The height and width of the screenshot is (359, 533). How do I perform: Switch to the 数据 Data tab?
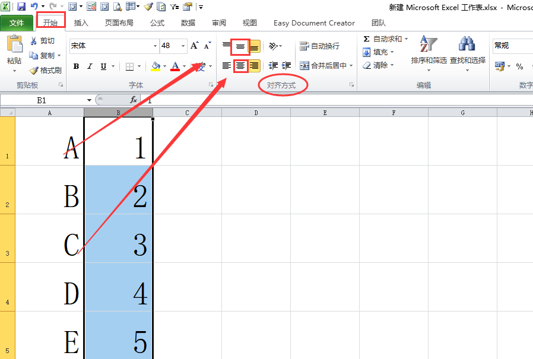tap(188, 23)
